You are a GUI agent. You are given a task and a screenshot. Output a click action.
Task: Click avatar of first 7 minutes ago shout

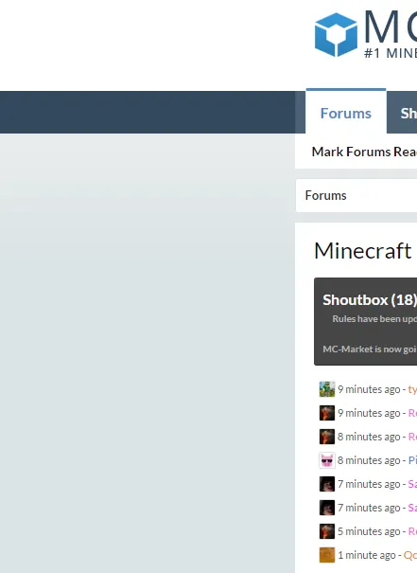pos(327,484)
